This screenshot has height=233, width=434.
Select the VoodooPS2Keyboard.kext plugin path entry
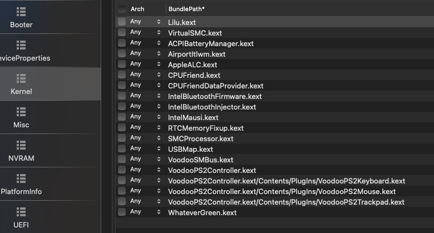coord(286,181)
